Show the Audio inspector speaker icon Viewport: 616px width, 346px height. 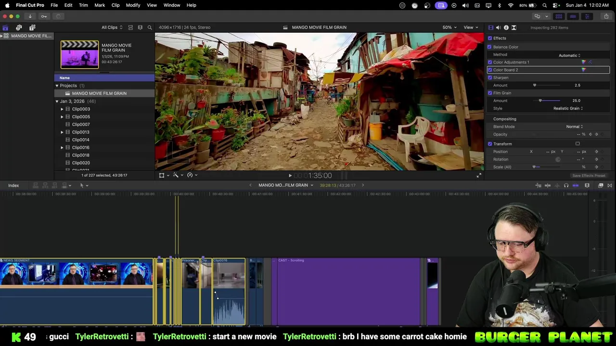(498, 27)
